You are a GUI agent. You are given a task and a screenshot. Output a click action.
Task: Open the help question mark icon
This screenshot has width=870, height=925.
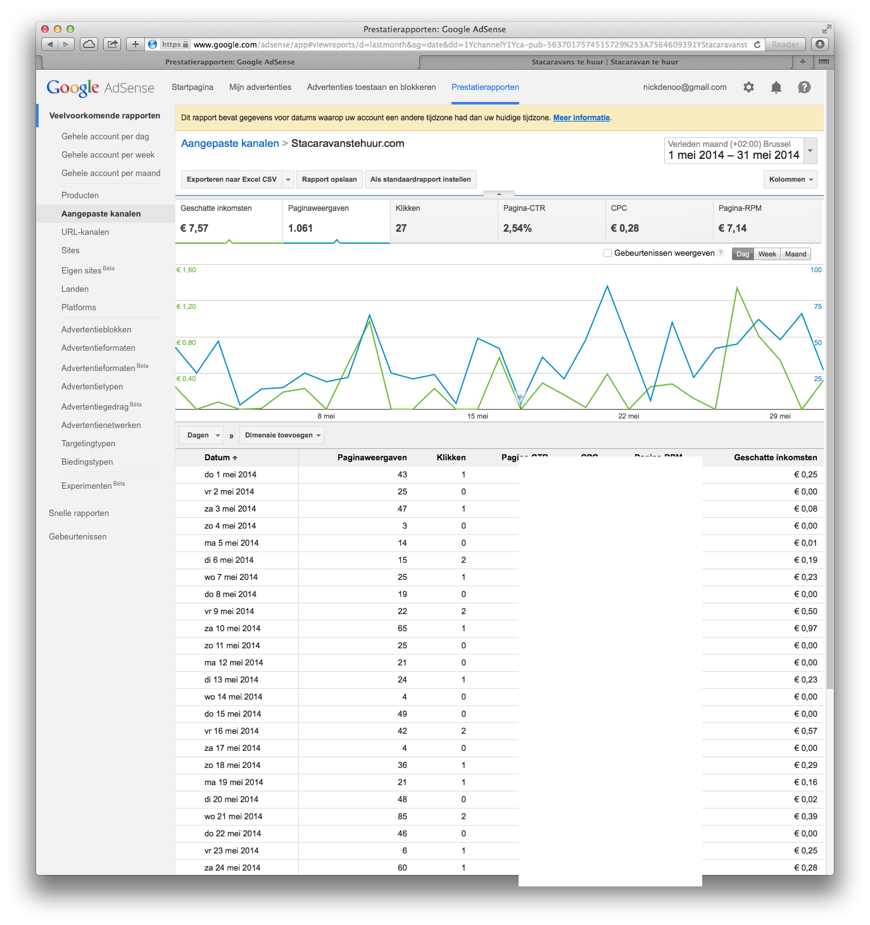click(804, 87)
